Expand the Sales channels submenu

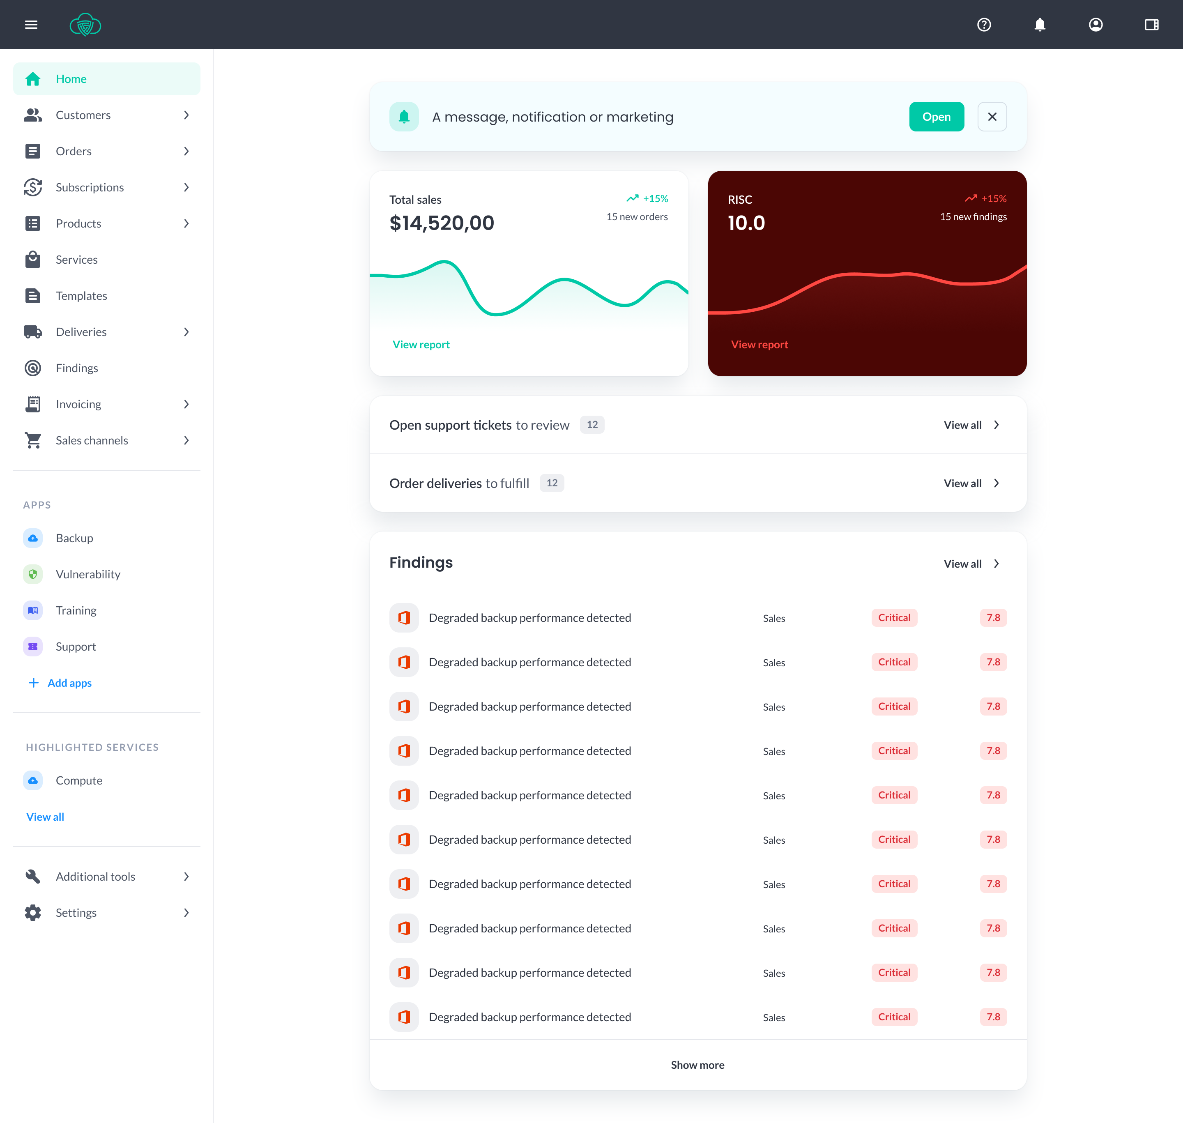(x=187, y=440)
